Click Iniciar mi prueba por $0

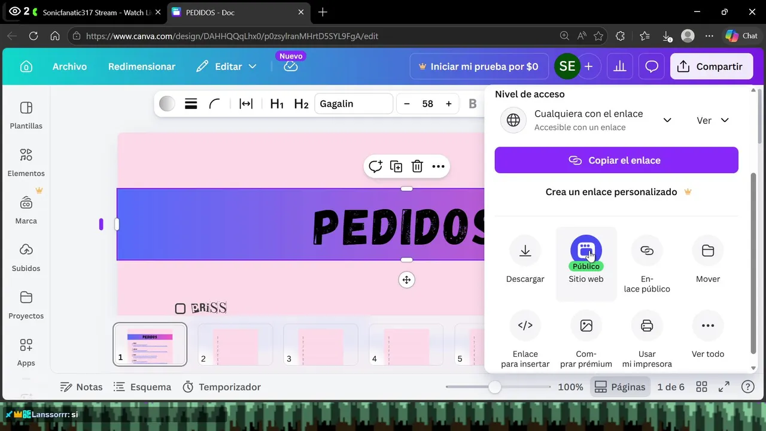click(479, 66)
